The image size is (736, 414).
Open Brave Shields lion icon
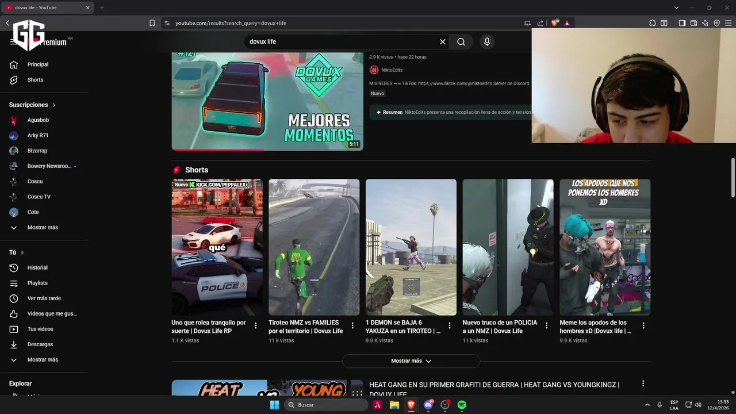point(555,23)
